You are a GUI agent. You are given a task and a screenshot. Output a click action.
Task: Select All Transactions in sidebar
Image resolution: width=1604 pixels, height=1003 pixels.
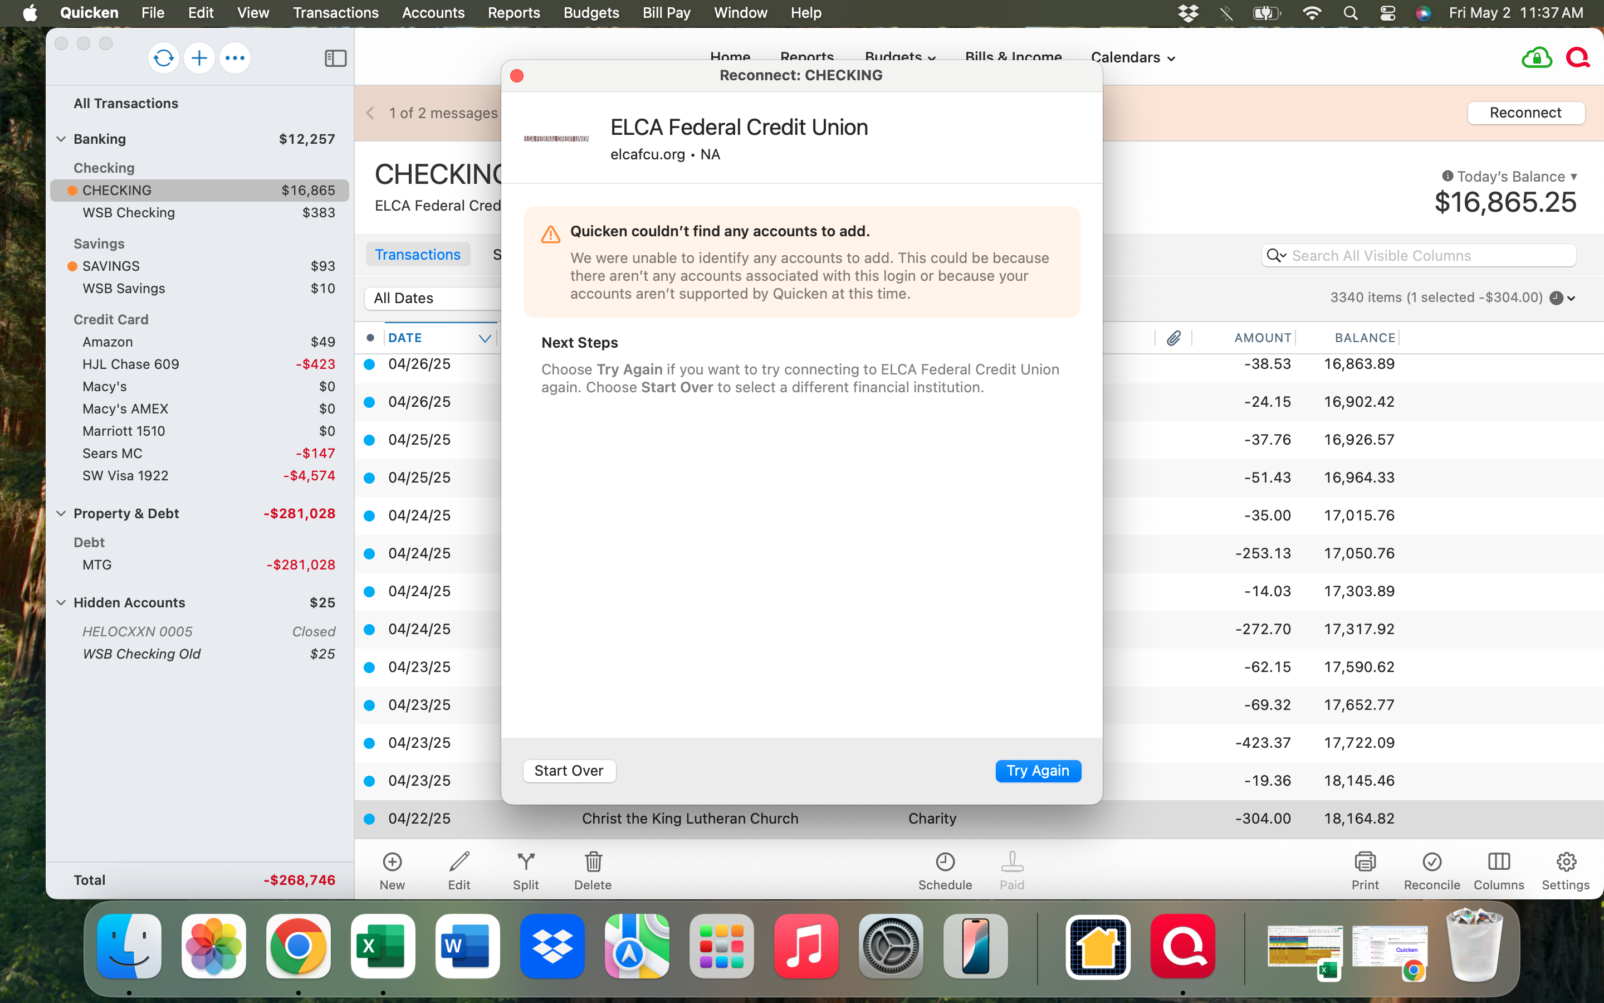pos(126,104)
